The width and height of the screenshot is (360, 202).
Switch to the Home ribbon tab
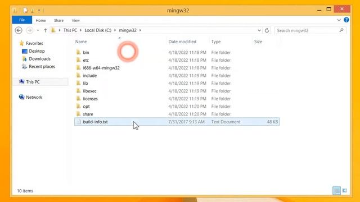point(40,20)
